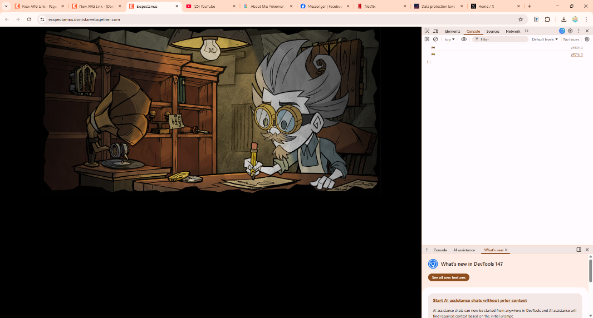Viewport: 593px width, 318px height.
Task: Open console settings gear
Action: tap(587, 39)
